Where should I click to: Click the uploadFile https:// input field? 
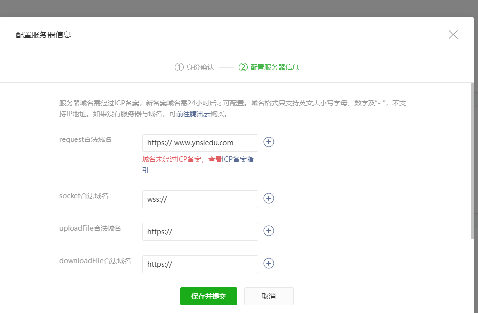pos(200,232)
